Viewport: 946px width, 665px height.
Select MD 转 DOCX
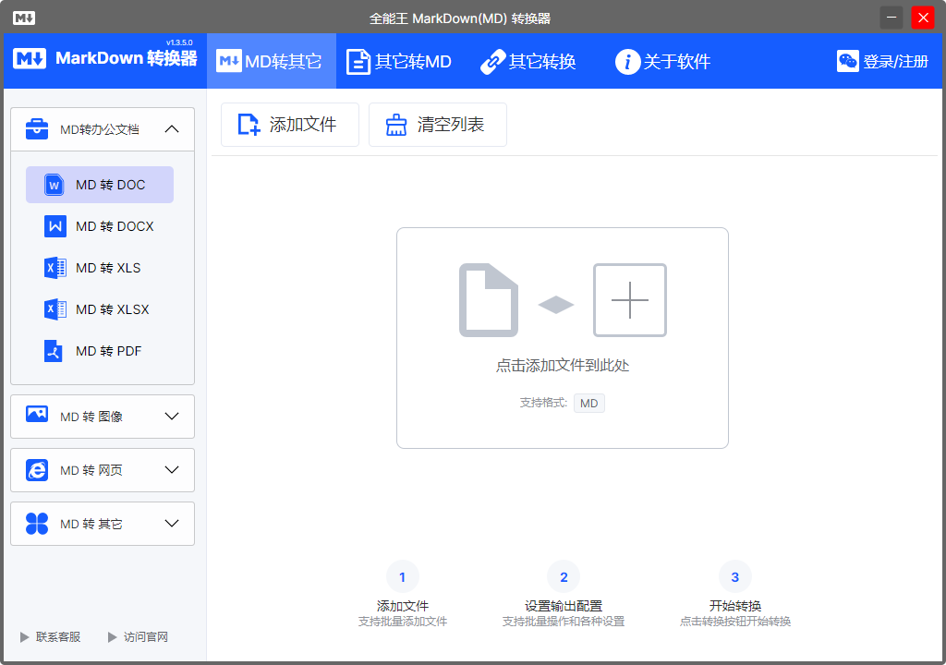click(x=100, y=226)
